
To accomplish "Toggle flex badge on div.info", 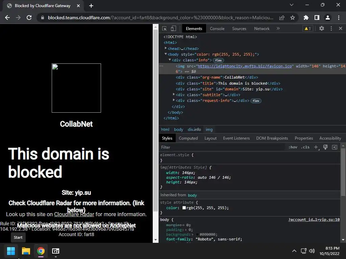I will (219, 60).
